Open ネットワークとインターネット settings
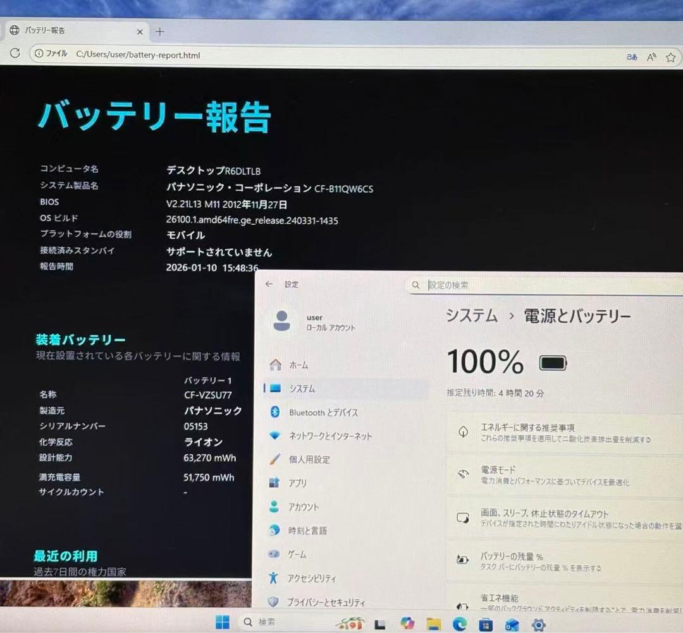Image resolution: width=683 pixels, height=633 pixels. click(x=329, y=436)
